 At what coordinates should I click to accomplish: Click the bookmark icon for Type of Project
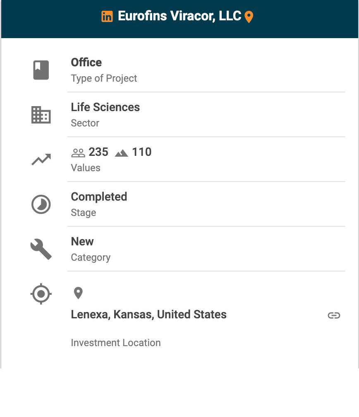tap(41, 70)
